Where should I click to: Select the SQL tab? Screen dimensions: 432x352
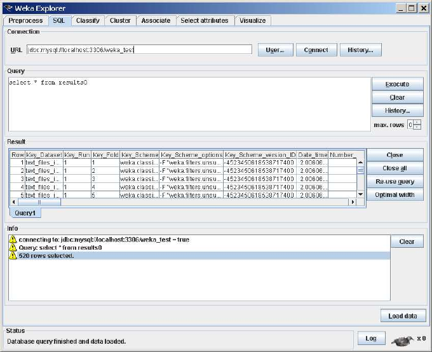59,21
